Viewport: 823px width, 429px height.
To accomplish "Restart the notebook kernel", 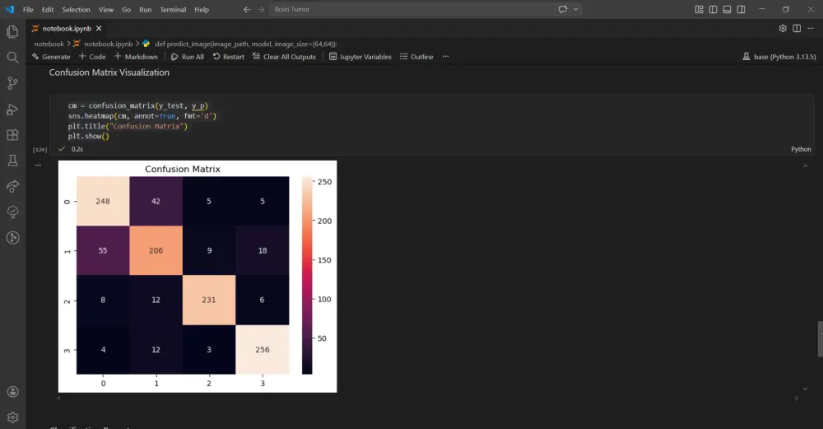I will click(228, 57).
